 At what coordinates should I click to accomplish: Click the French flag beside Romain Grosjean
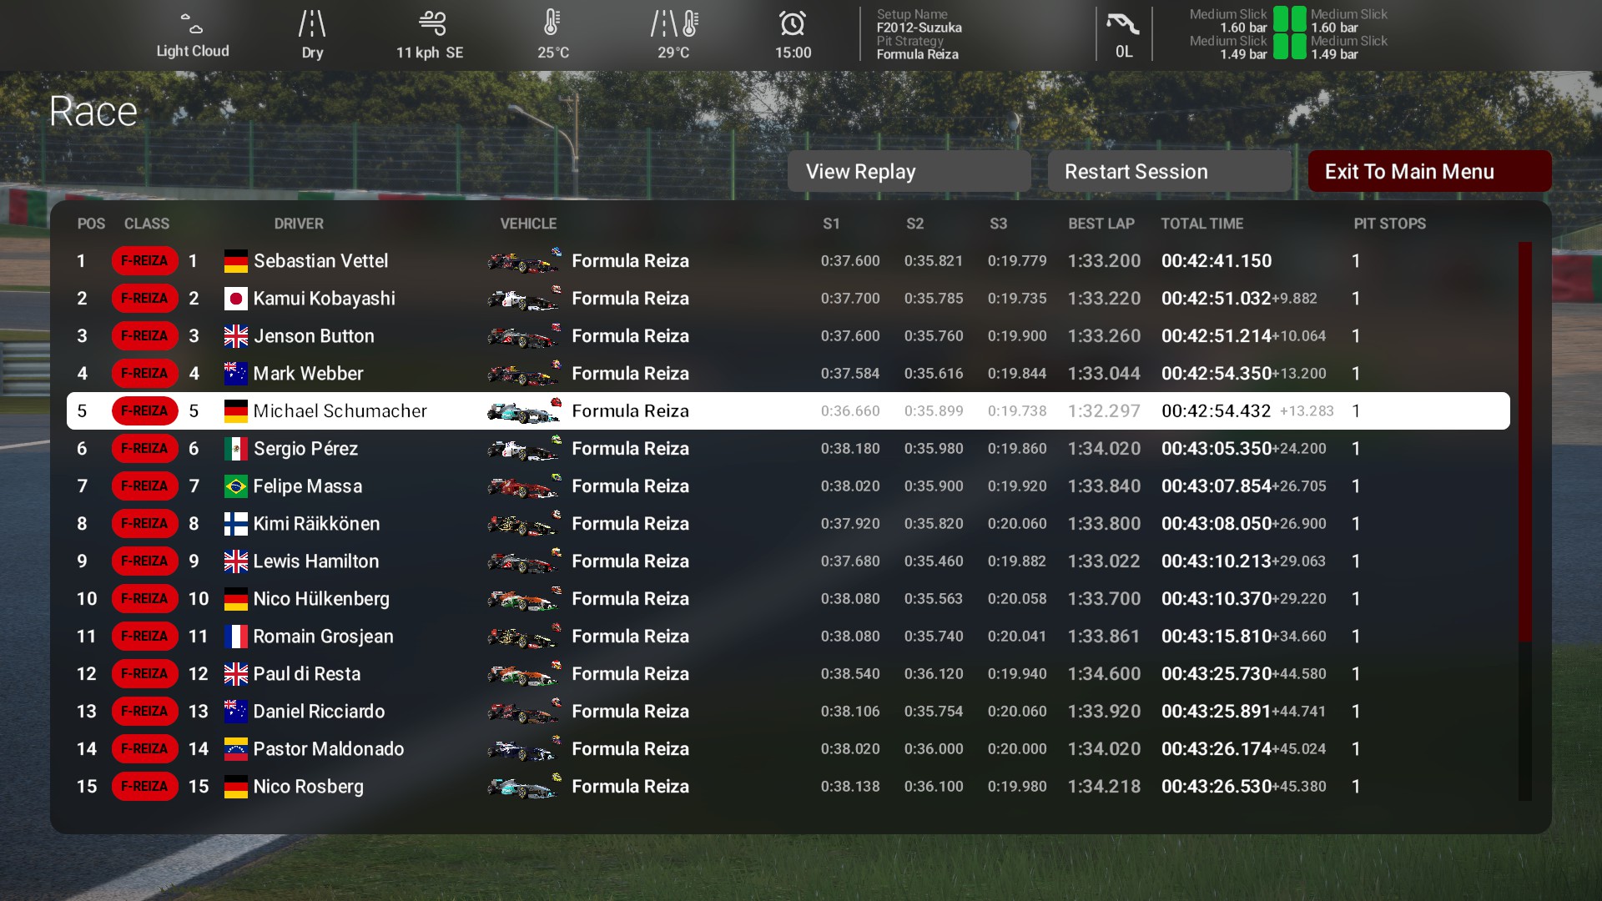pos(236,637)
